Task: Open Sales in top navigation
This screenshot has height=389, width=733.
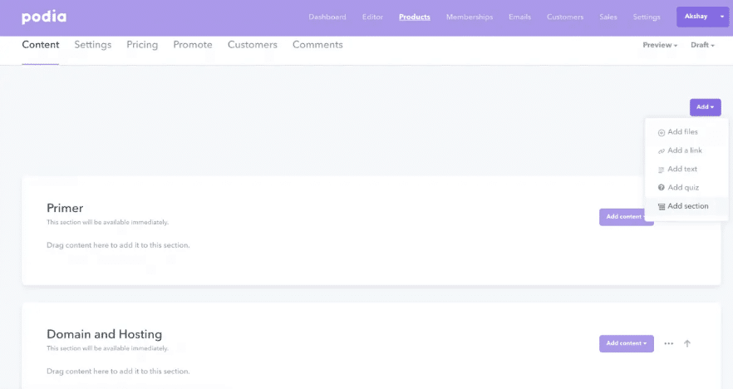Action: [x=608, y=17]
